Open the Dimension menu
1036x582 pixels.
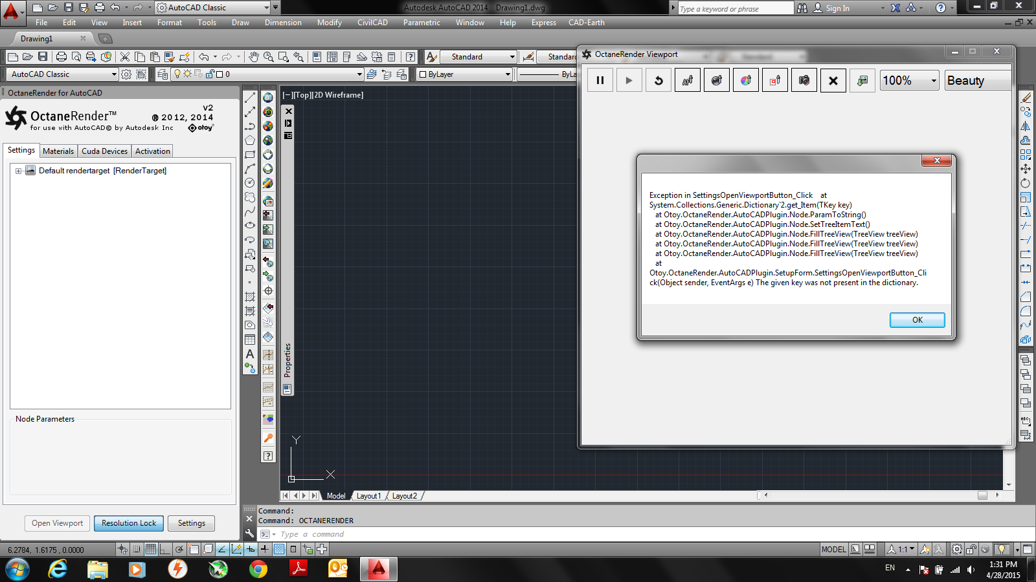283,23
